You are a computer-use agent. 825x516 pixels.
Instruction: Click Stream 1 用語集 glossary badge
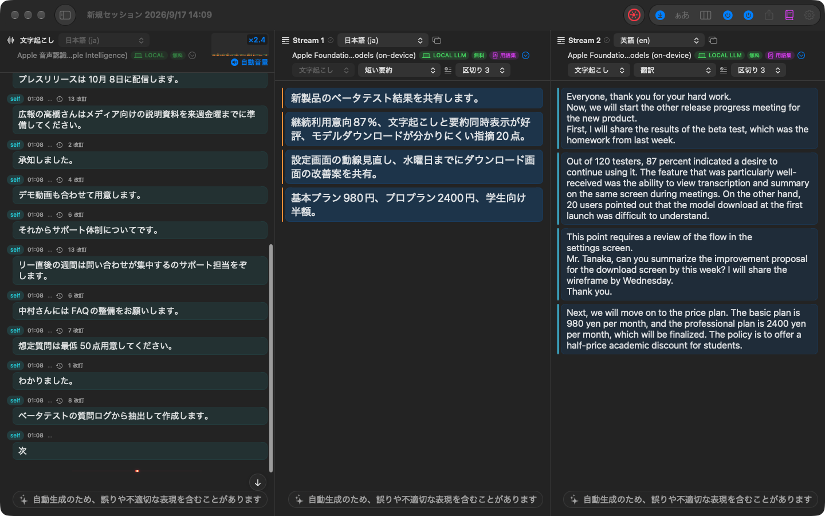tap(504, 56)
